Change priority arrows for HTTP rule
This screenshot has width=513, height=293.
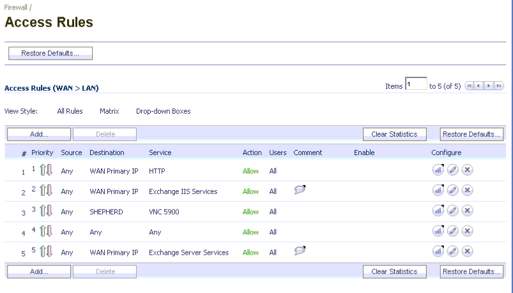coord(46,170)
